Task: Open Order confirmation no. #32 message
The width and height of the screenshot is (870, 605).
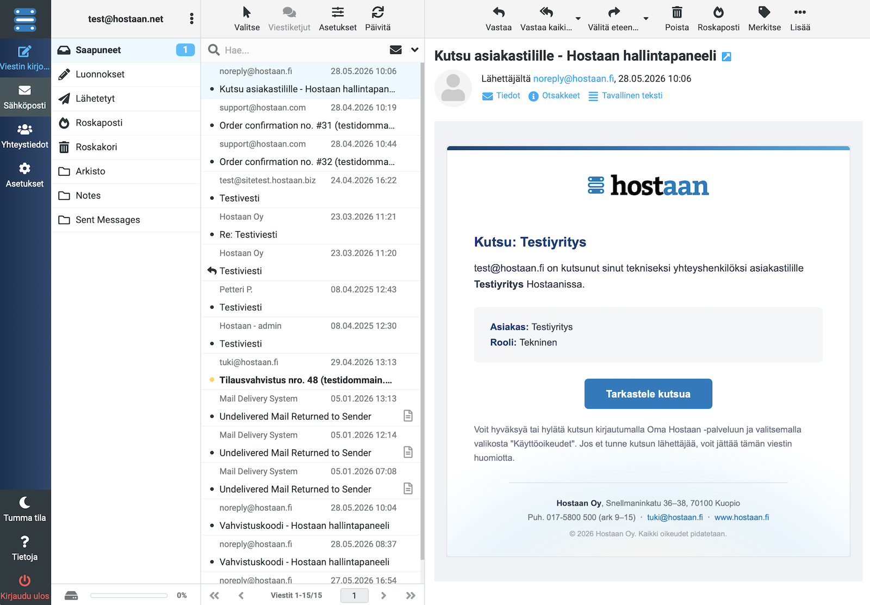Action: pyautogui.click(x=310, y=153)
